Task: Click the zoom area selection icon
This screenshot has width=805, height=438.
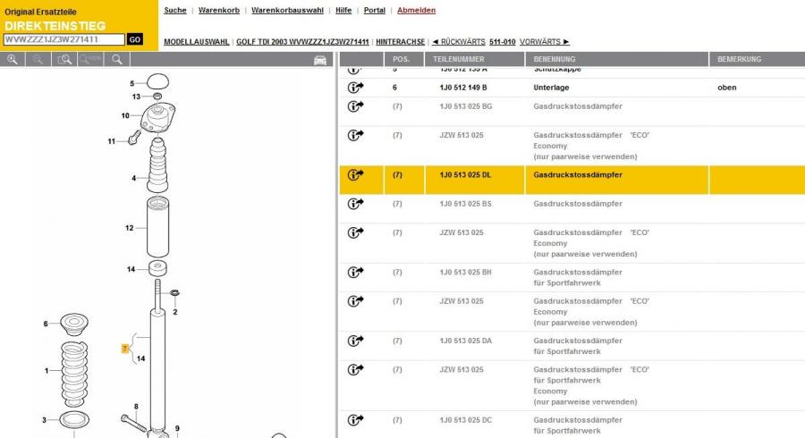Action: pos(64,59)
